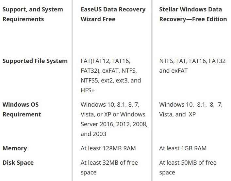The image size is (231, 181).
Task: Click the "Server 2016, 2012, 2008," line
Action: pos(114,124)
